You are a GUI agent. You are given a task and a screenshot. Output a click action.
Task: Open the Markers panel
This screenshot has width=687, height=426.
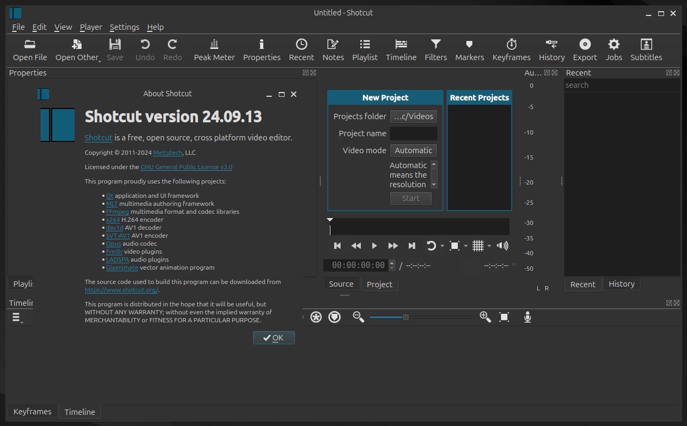tap(470, 50)
